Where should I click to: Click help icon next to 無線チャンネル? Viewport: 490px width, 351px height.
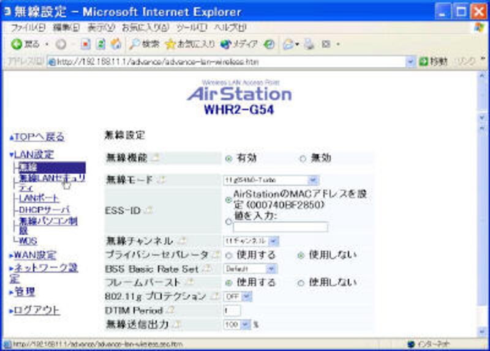click(x=182, y=240)
